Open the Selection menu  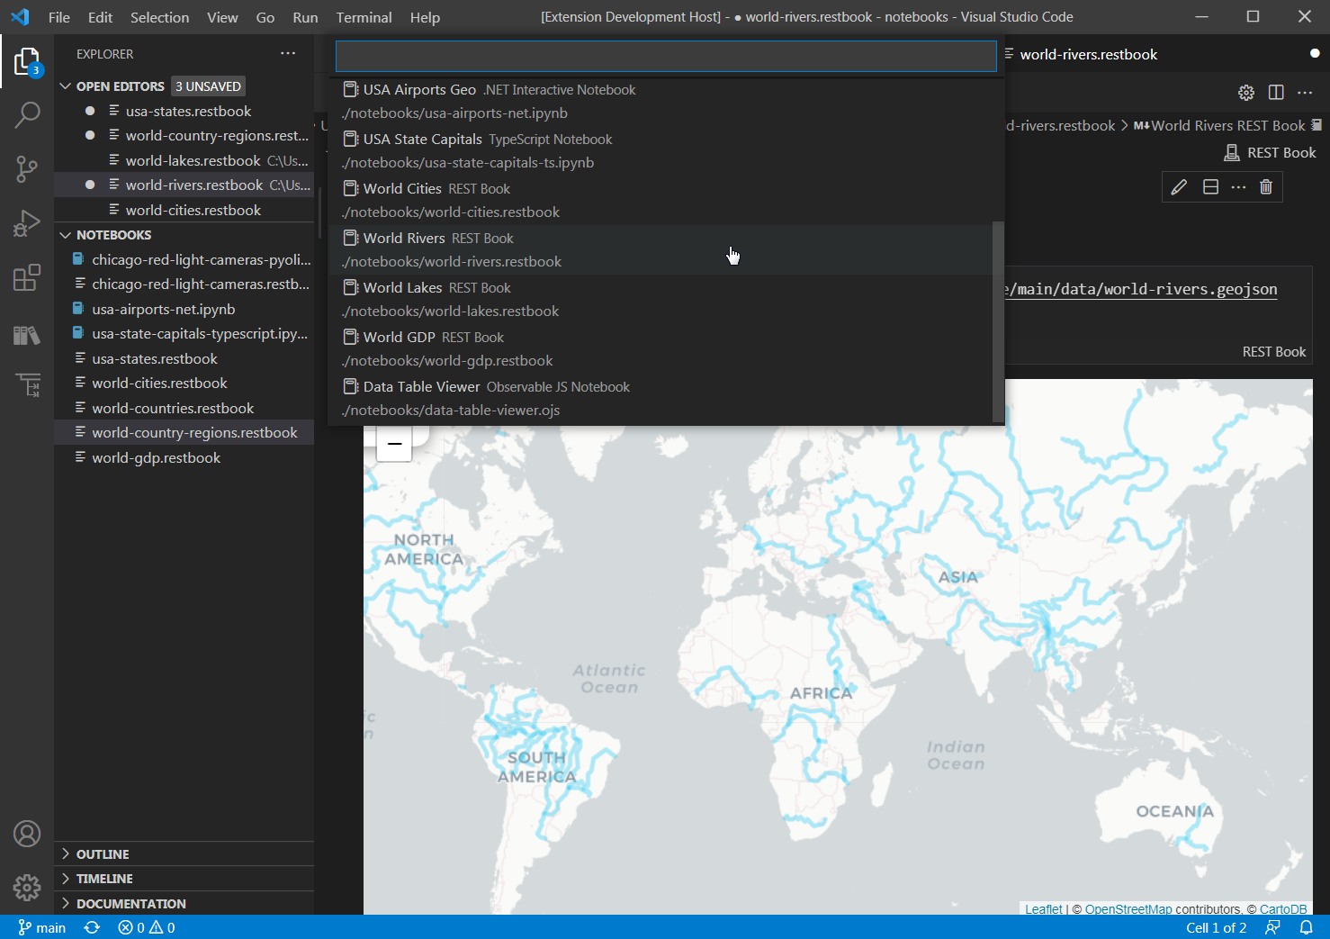click(159, 17)
